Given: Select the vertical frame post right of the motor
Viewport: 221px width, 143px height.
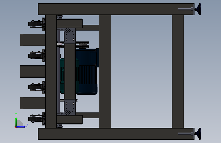Looking at the screenshot, I should [105, 71].
